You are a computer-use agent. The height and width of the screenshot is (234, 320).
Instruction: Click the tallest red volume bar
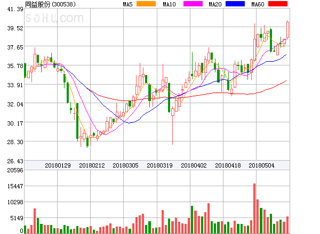click(x=254, y=208)
